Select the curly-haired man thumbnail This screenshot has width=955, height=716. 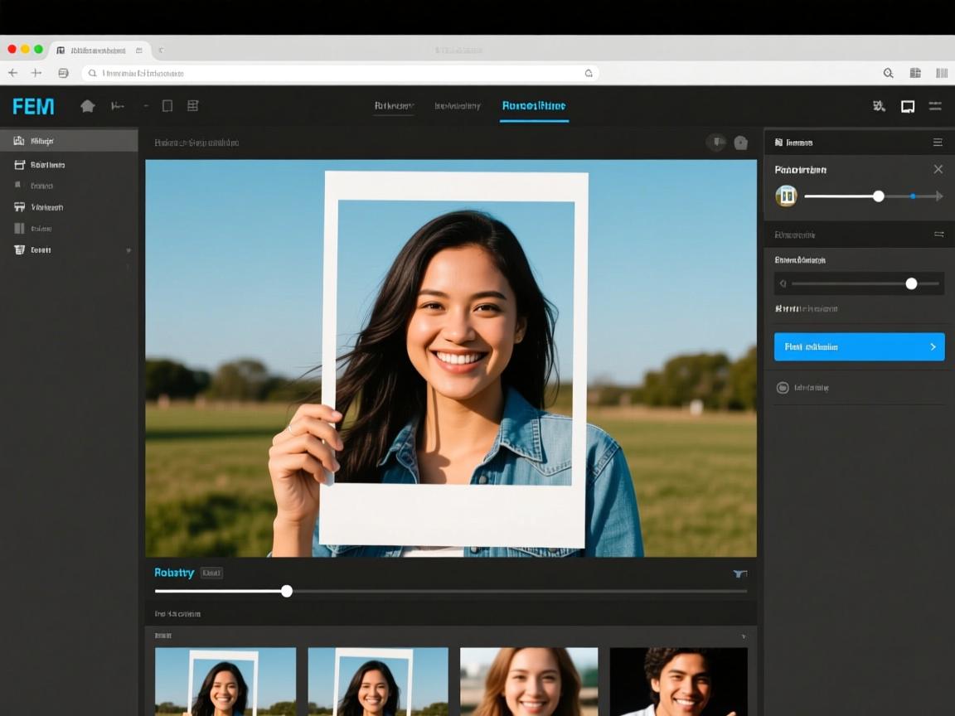coord(678,681)
